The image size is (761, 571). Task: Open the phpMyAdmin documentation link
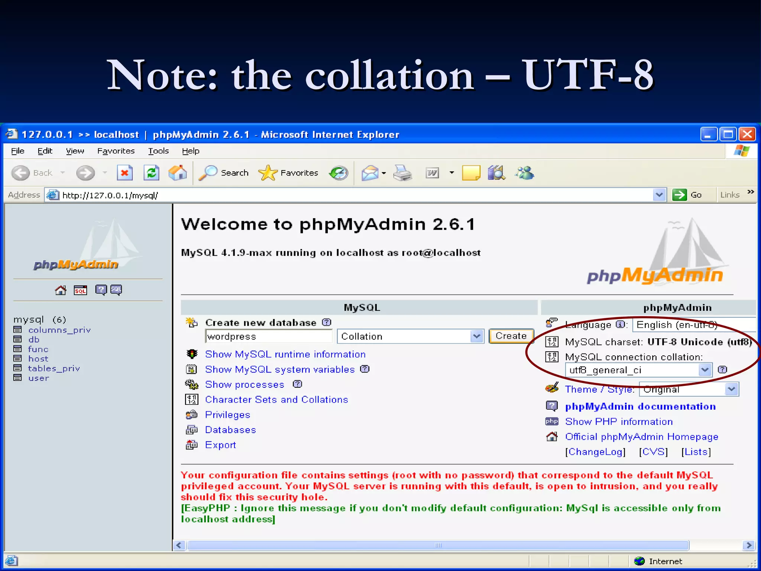pos(641,406)
